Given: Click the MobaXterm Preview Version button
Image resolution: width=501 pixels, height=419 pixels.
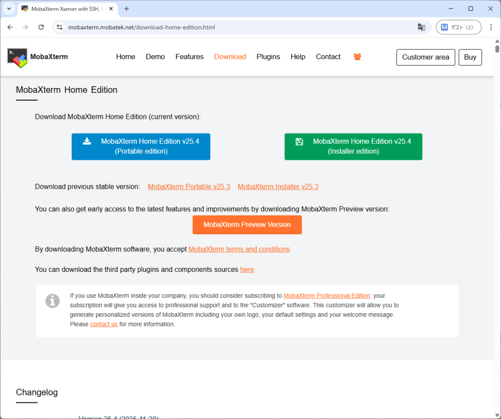Looking at the screenshot, I should (247, 225).
